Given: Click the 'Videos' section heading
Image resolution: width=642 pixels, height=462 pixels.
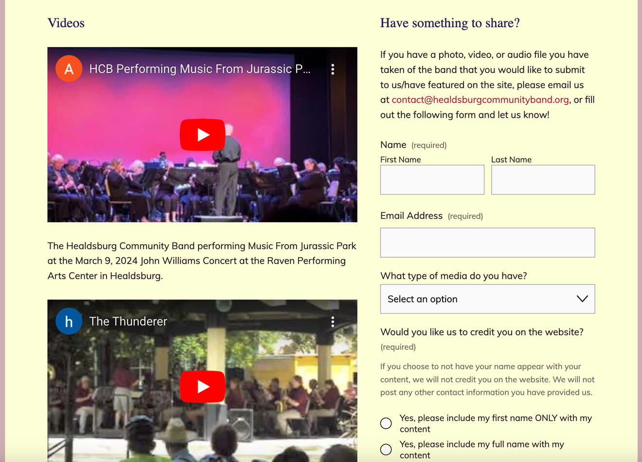Looking at the screenshot, I should tap(66, 23).
